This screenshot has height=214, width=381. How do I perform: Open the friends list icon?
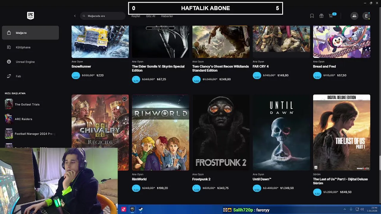(354, 16)
